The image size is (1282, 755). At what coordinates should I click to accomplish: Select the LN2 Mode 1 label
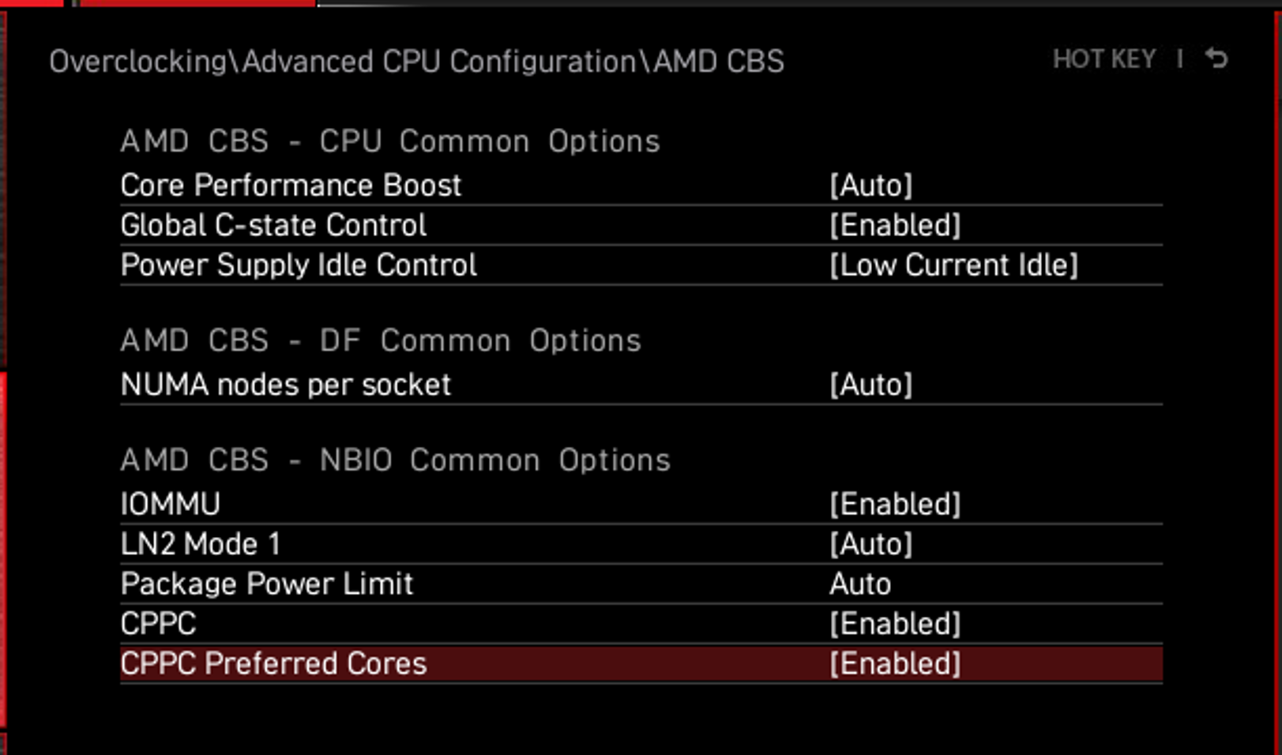[201, 544]
